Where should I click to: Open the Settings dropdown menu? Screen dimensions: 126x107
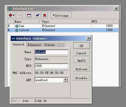point(61,15)
